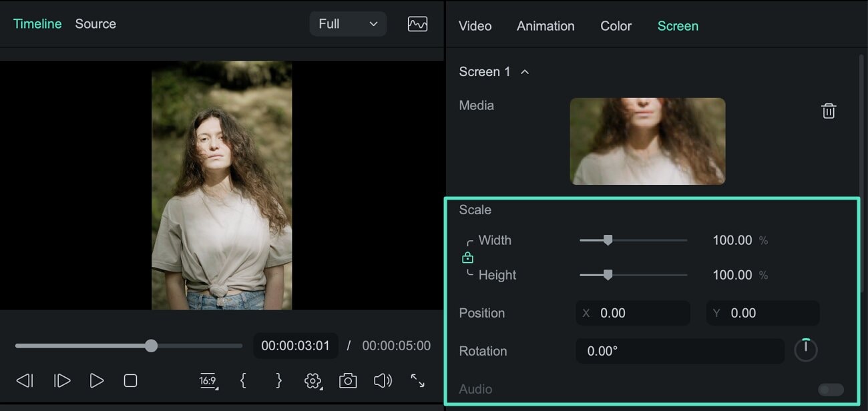868x411 pixels.
Task: Set mark in with left brace icon
Action: (x=243, y=380)
